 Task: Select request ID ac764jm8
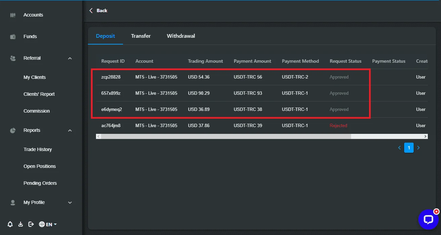click(111, 126)
